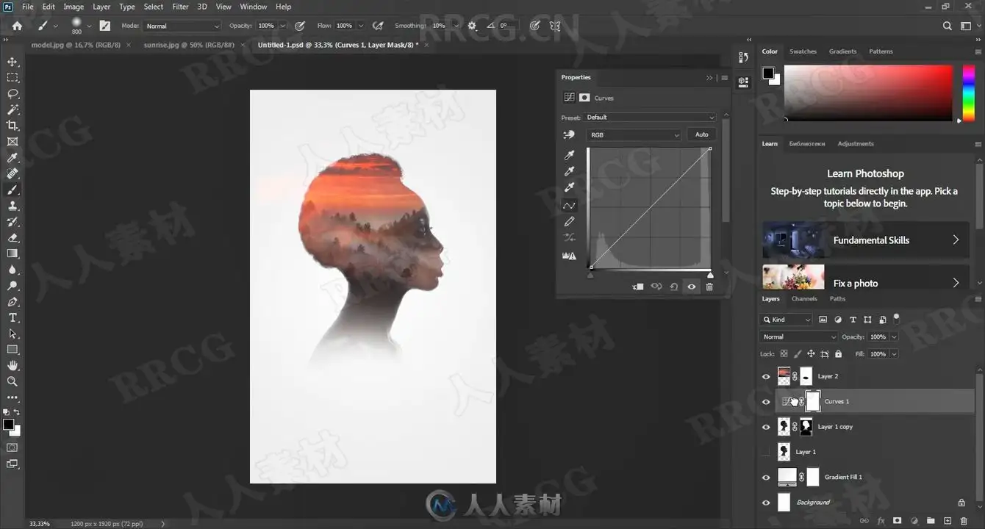Choose draw-curve pencil mode in Curves
The height and width of the screenshot is (529, 985).
569,221
